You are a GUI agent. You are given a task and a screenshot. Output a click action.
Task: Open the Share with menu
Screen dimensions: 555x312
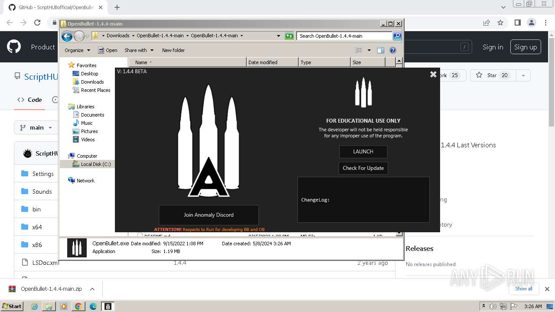(x=138, y=50)
